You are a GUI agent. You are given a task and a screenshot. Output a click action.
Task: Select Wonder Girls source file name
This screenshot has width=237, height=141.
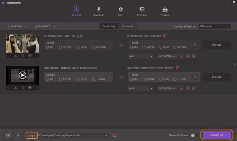pos(63,36)
